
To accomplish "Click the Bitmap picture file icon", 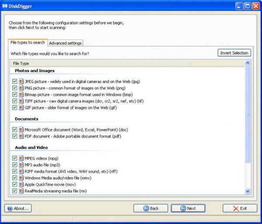I will (x=21, y=94).
